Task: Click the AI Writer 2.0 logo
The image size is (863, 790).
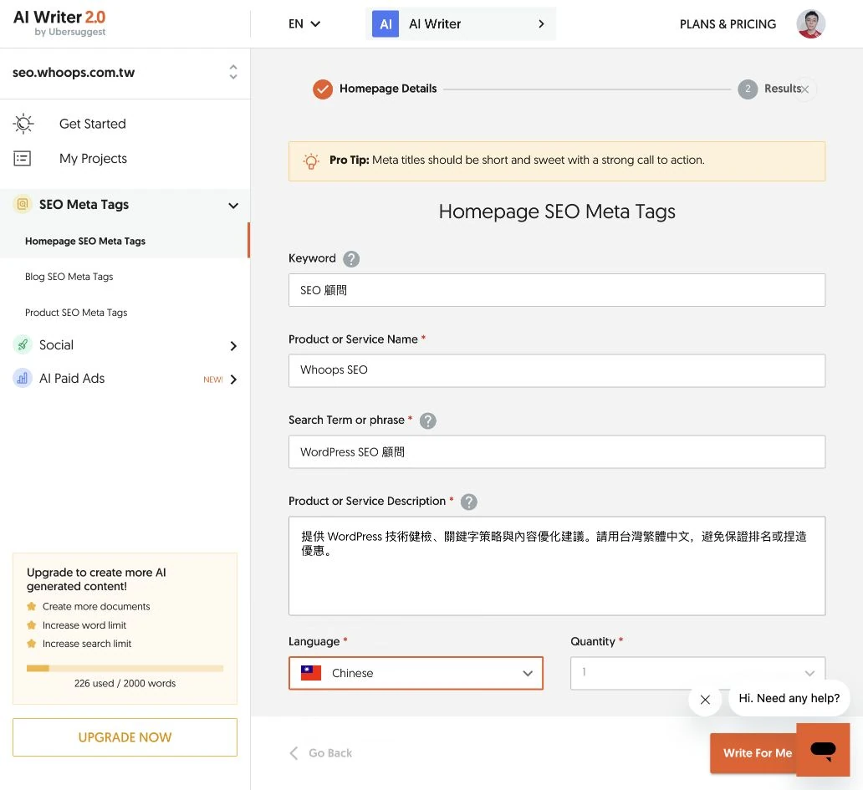Action: tap(59, 23)
